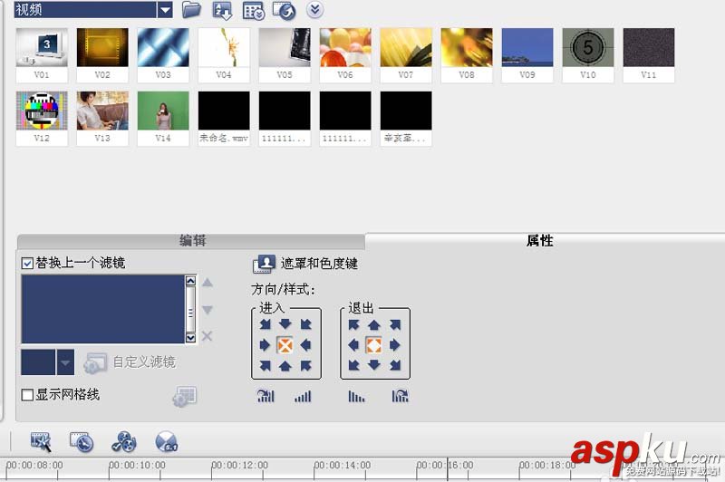Set 进入 direction from top
Image resolution: width=725 pixels, height=482 pixels.
click(285, 323)
